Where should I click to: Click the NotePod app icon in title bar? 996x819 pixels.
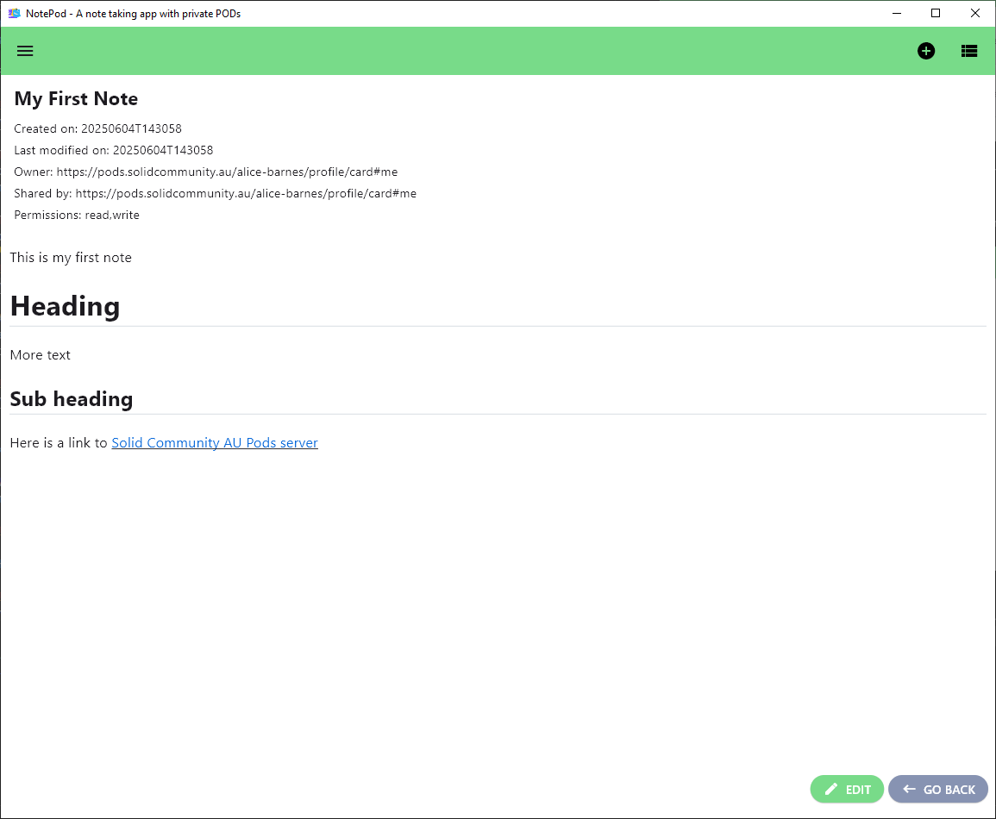[14, 13]
